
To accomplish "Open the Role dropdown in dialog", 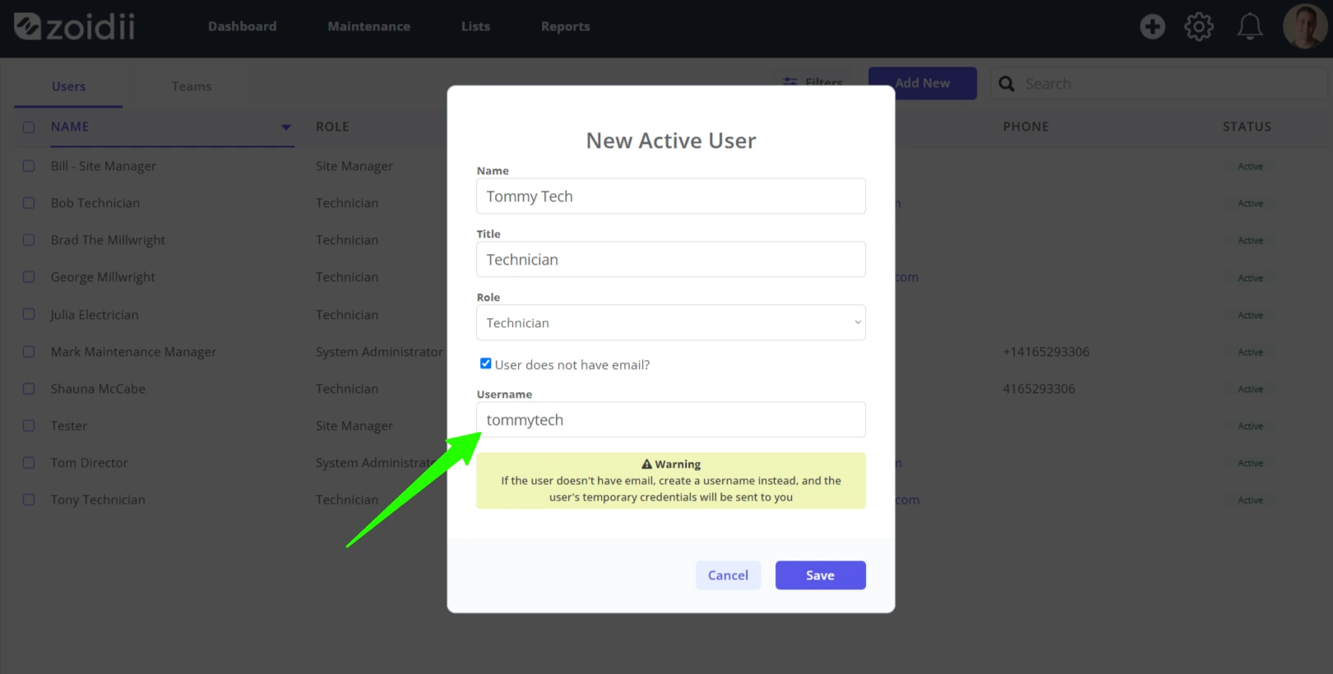I will tap(671, 323).
